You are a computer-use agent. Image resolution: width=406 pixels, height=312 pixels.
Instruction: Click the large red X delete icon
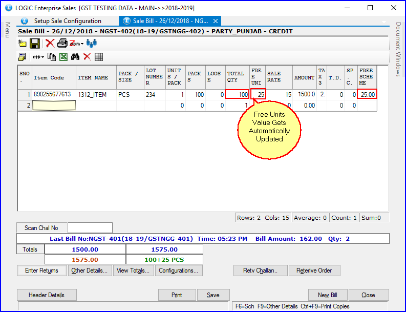coord(50,43)
